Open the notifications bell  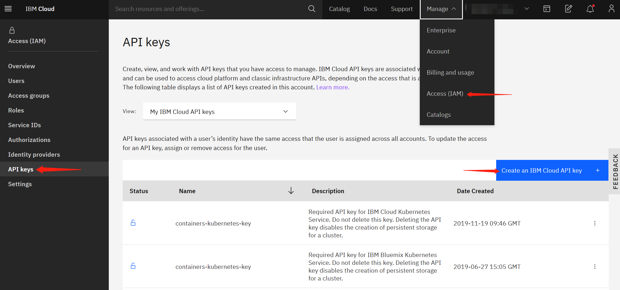pyautogui.click(x=590, y=9)
